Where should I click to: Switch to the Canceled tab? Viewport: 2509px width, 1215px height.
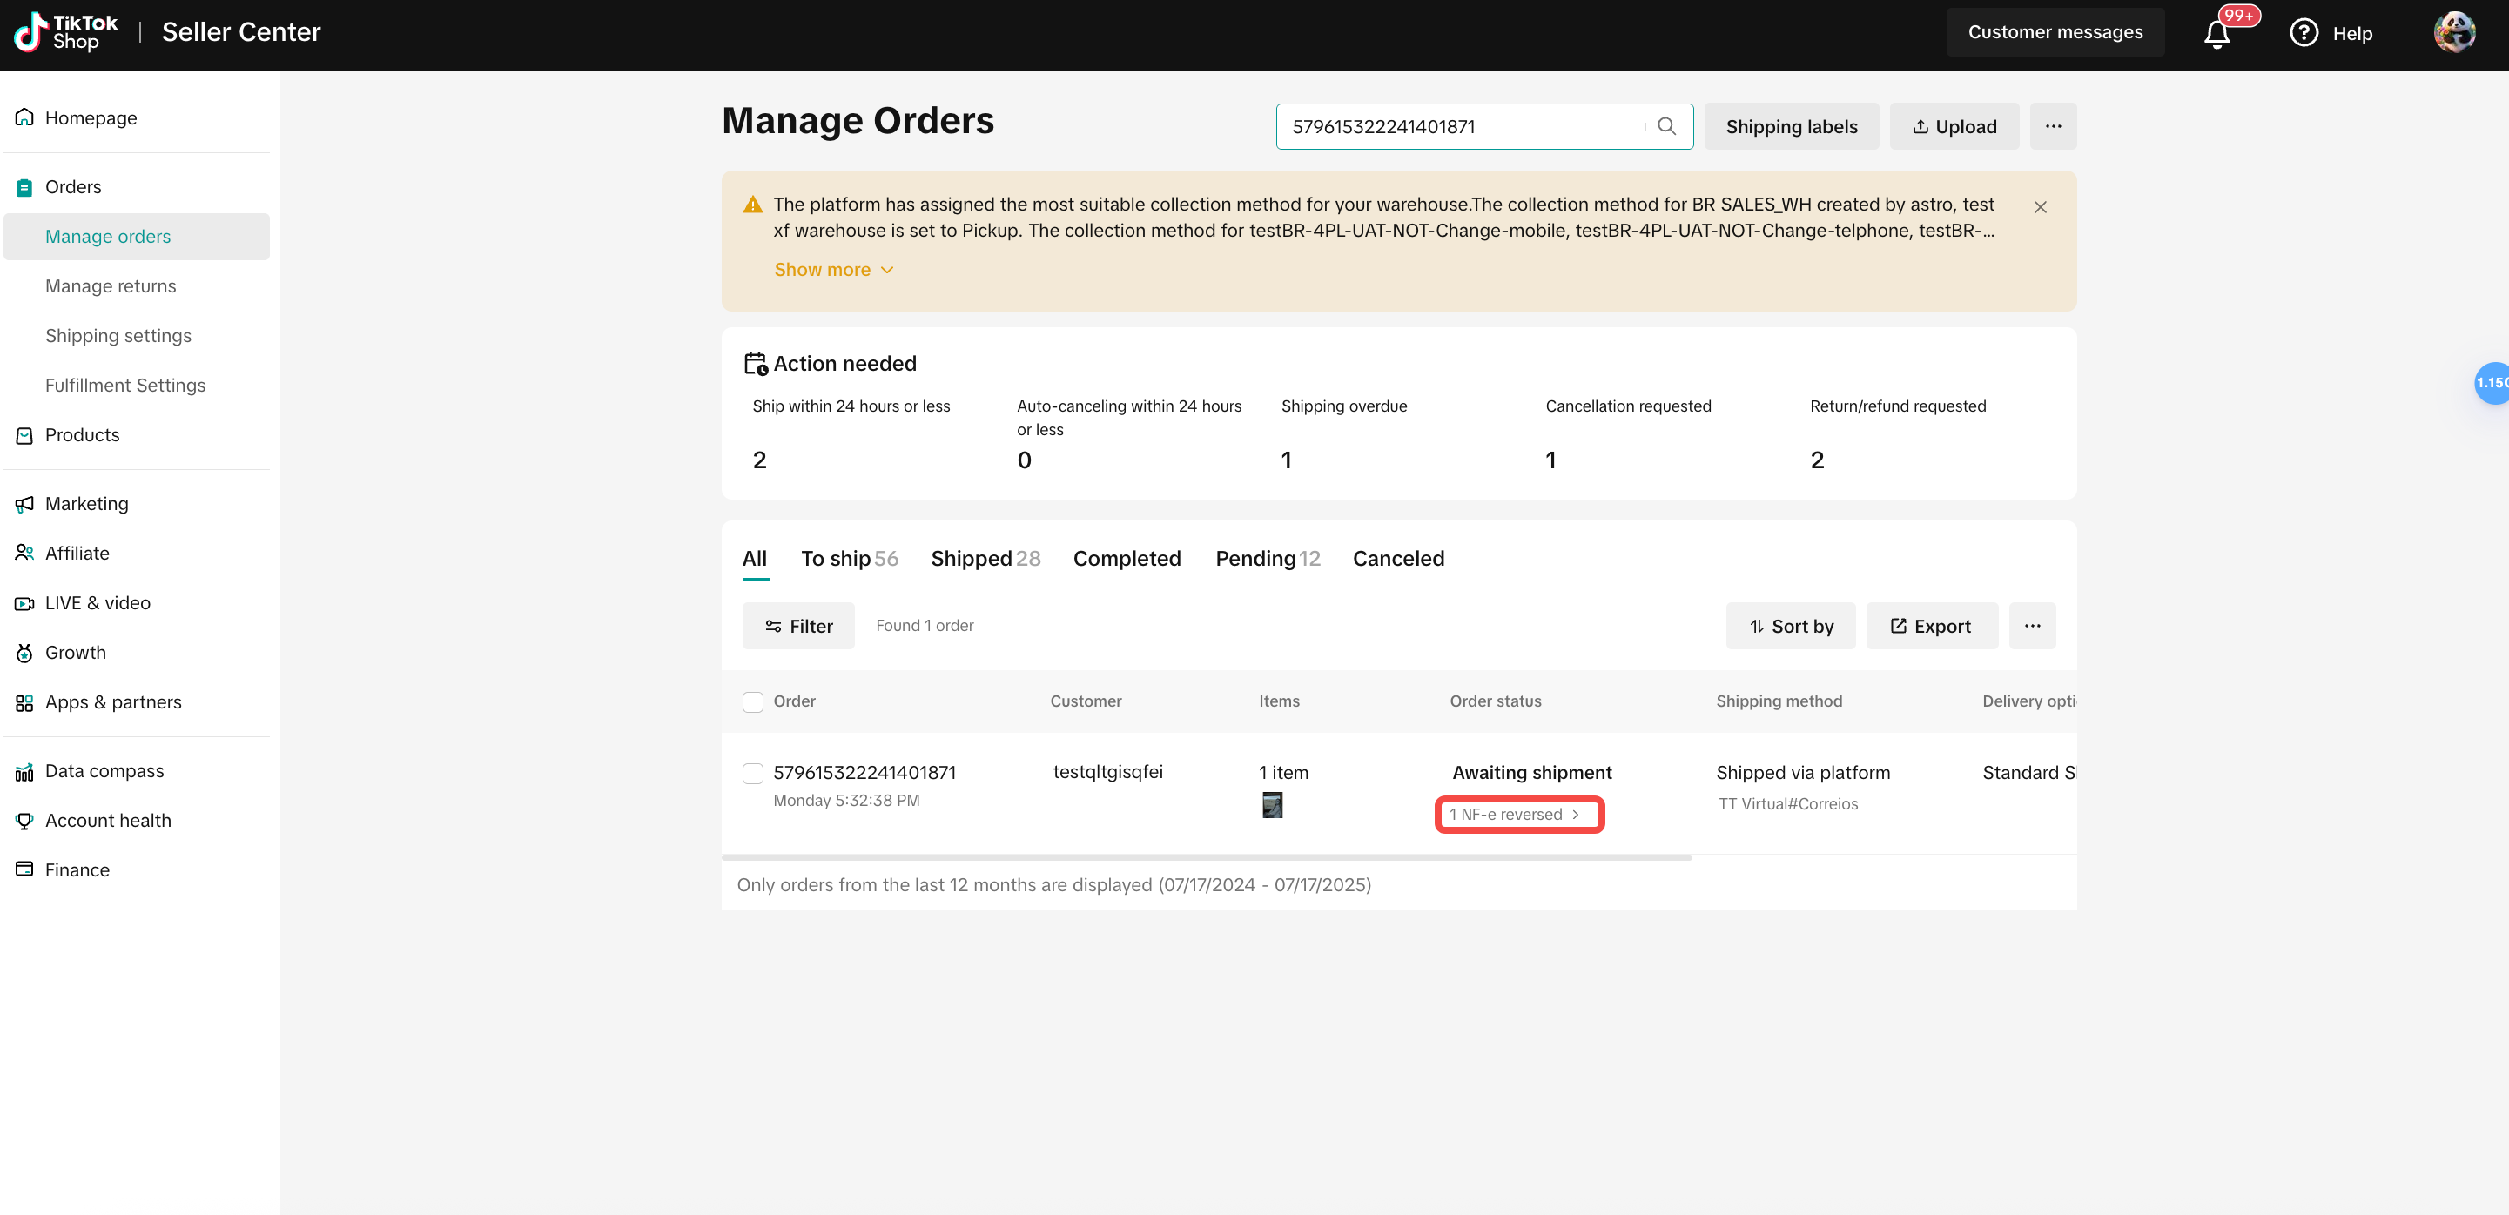pos(1397,559)
